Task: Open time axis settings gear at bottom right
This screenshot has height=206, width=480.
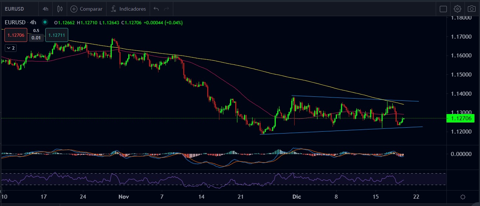Action: (463, 197)
